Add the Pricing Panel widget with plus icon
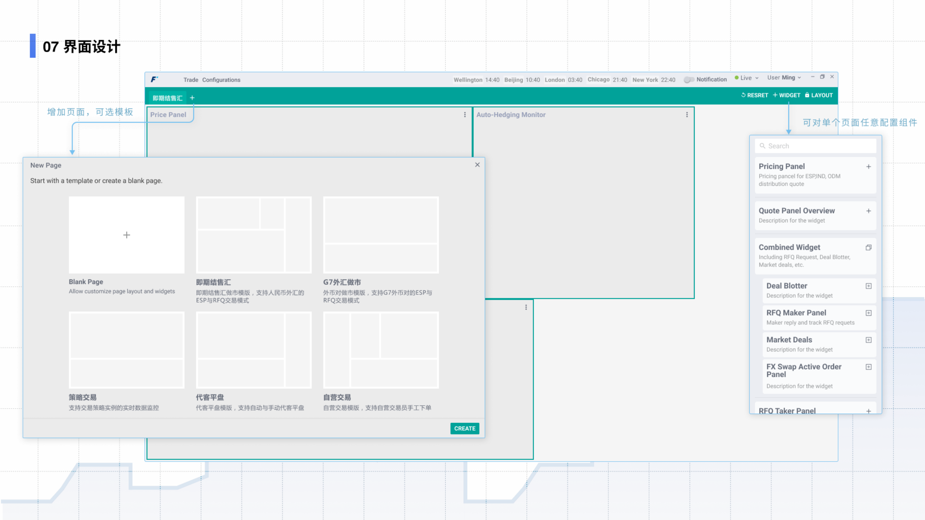 [868, 167]
